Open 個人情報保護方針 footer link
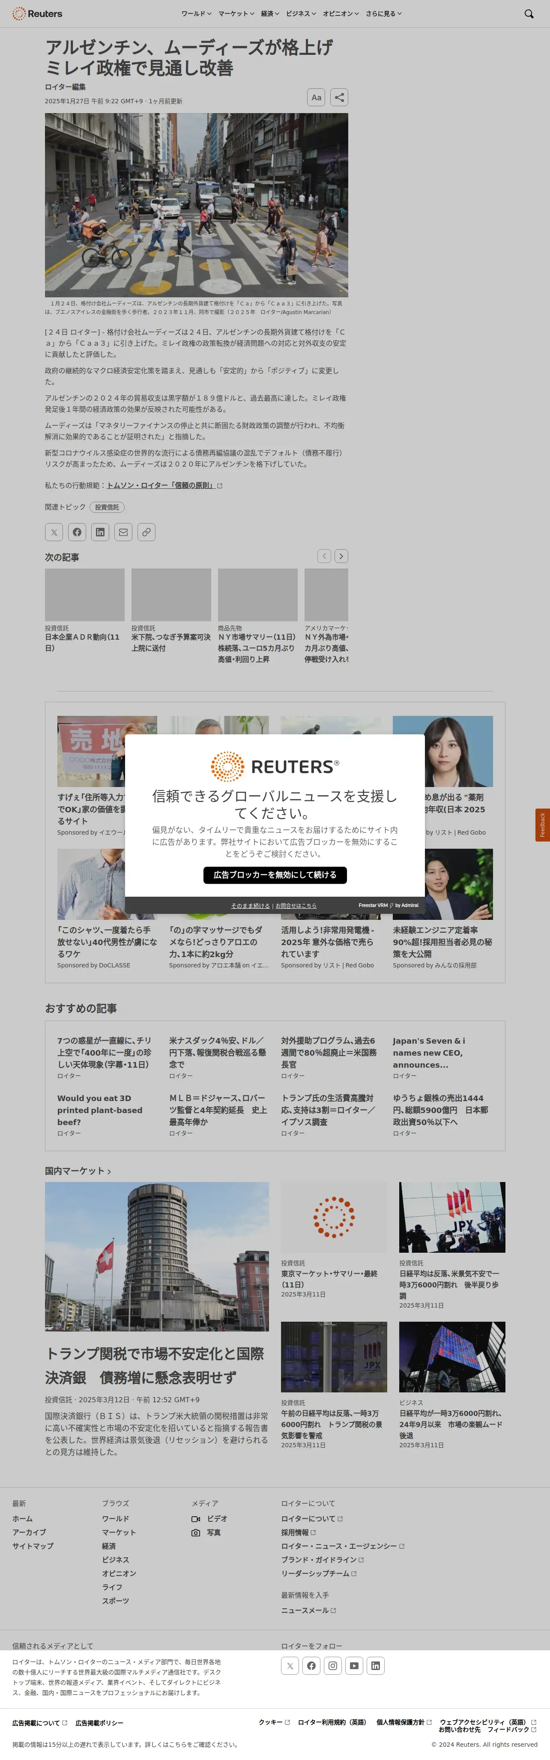Screen dimensions: 550x1760 tap(404, 1722)
